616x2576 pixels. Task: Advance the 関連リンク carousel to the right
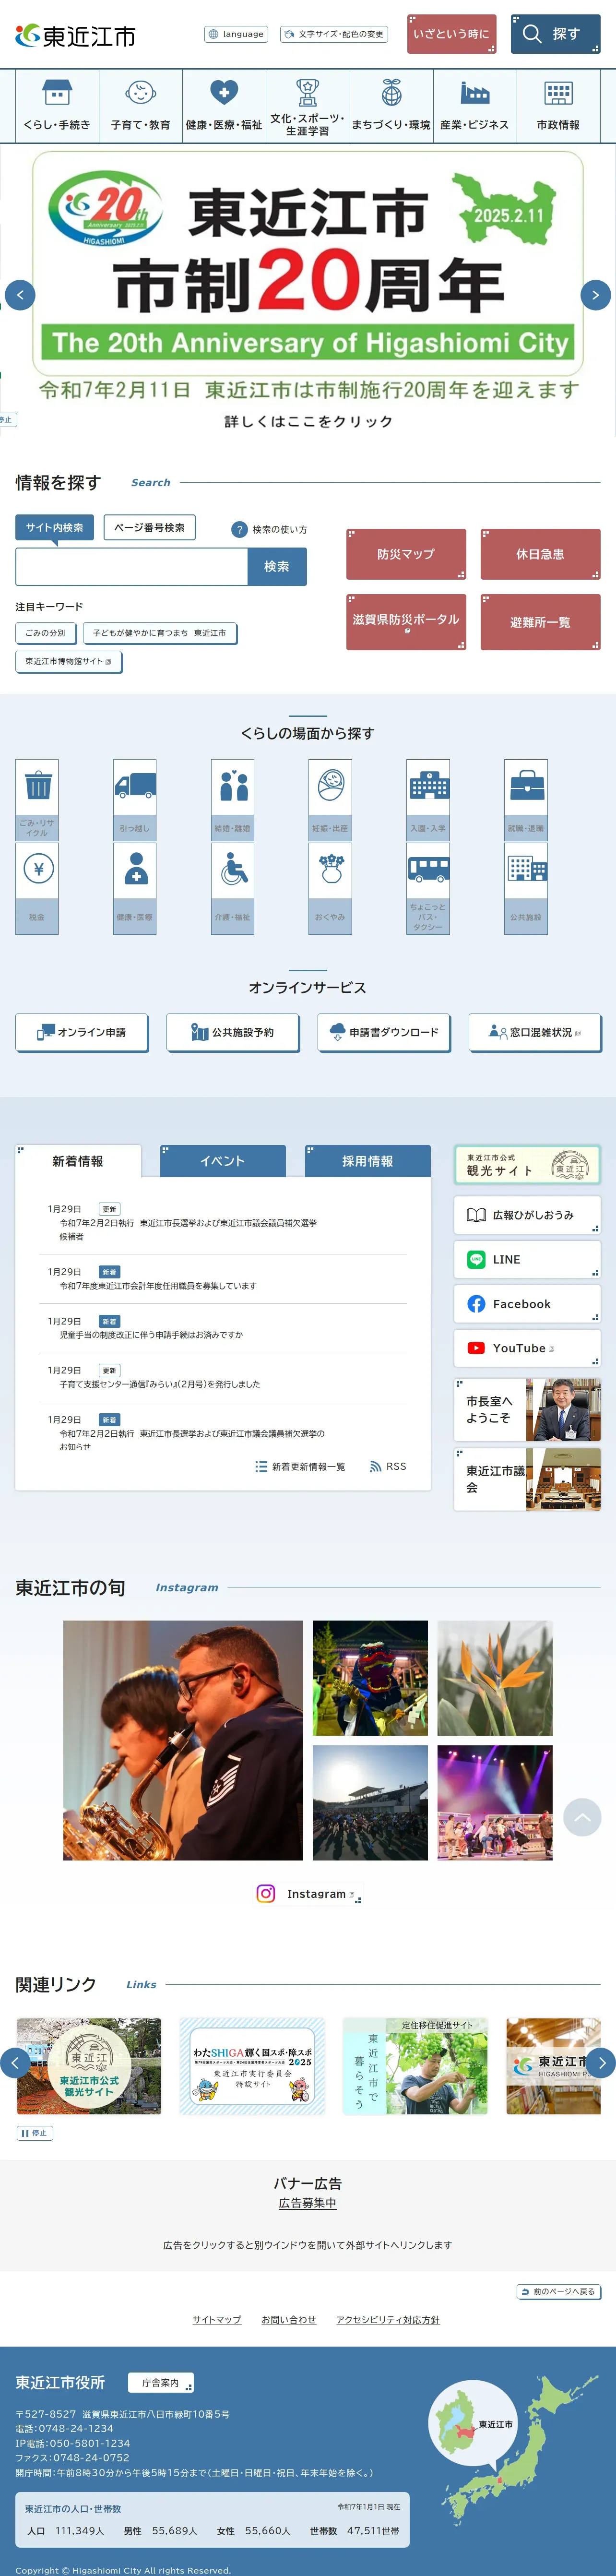click(600, 2063)
